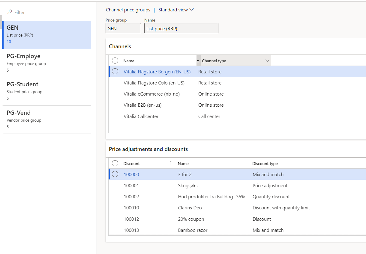366x254 pixels.
Task: Select the Vitalia Flagstore Bergen row circle
Action: (115, 72)
